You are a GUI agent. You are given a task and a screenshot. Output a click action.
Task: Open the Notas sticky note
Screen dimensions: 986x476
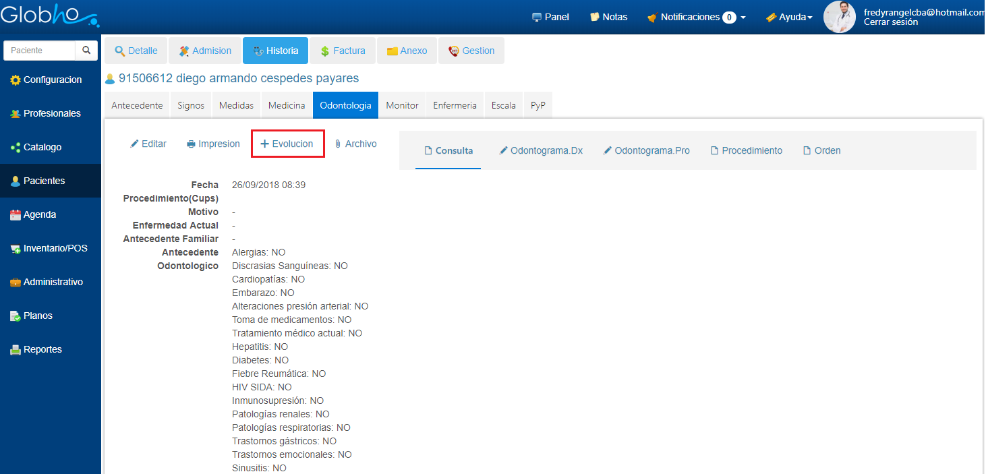(x=608, y=17)
